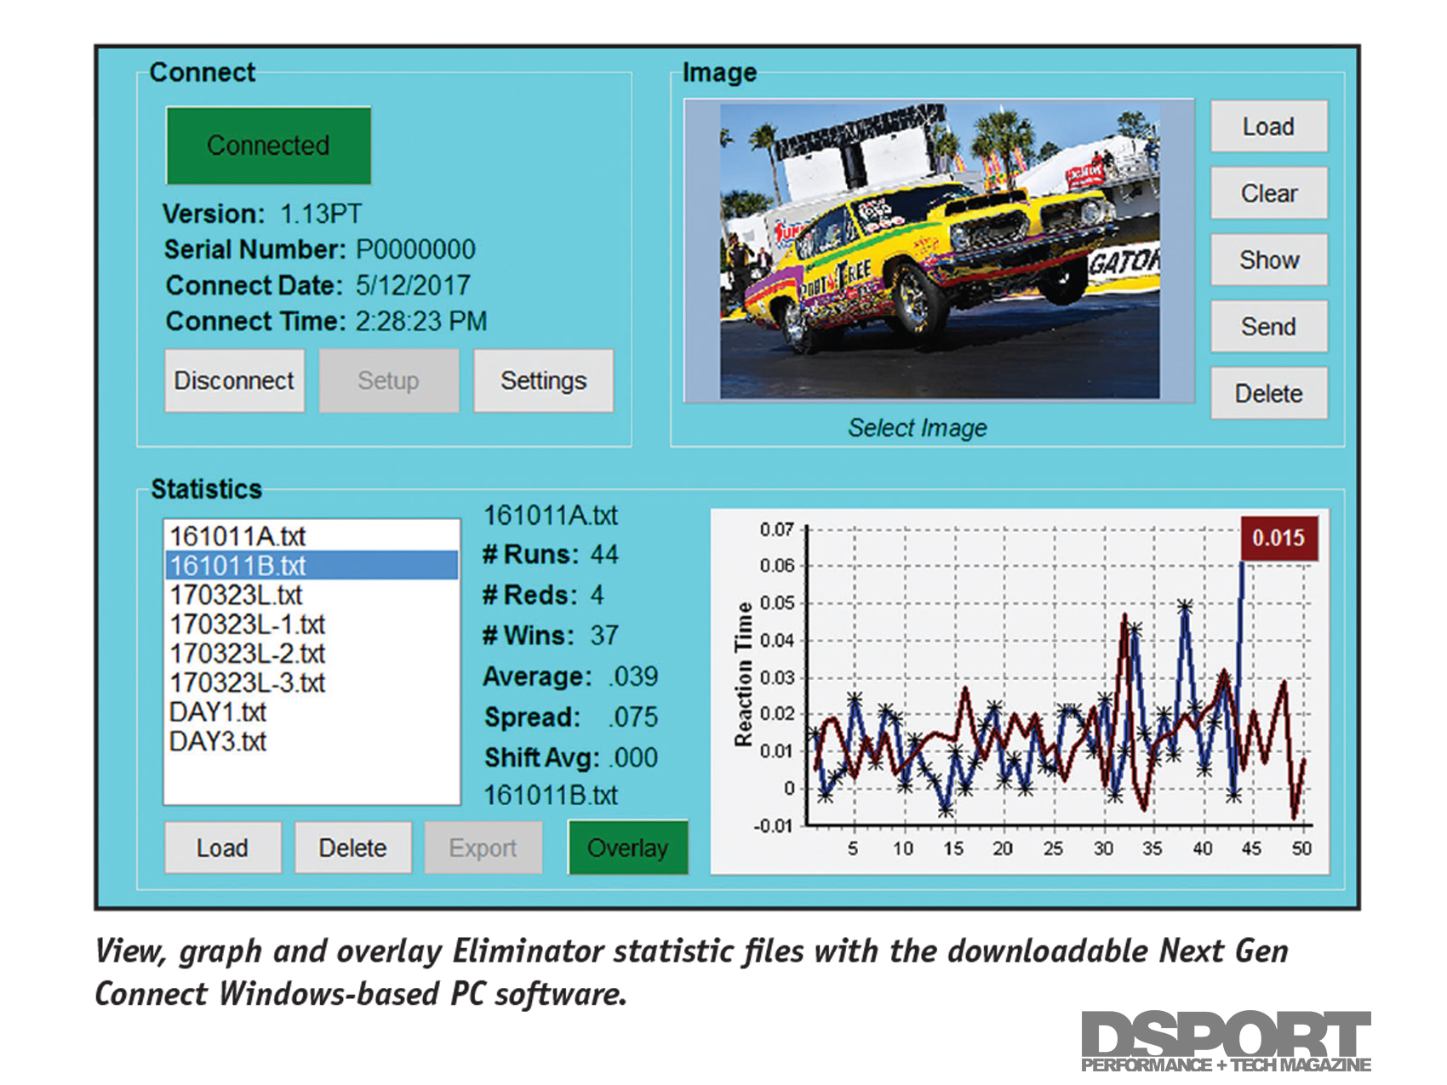
Task: Select the highlighted 161011B.txt file
Action: (237, 566)
